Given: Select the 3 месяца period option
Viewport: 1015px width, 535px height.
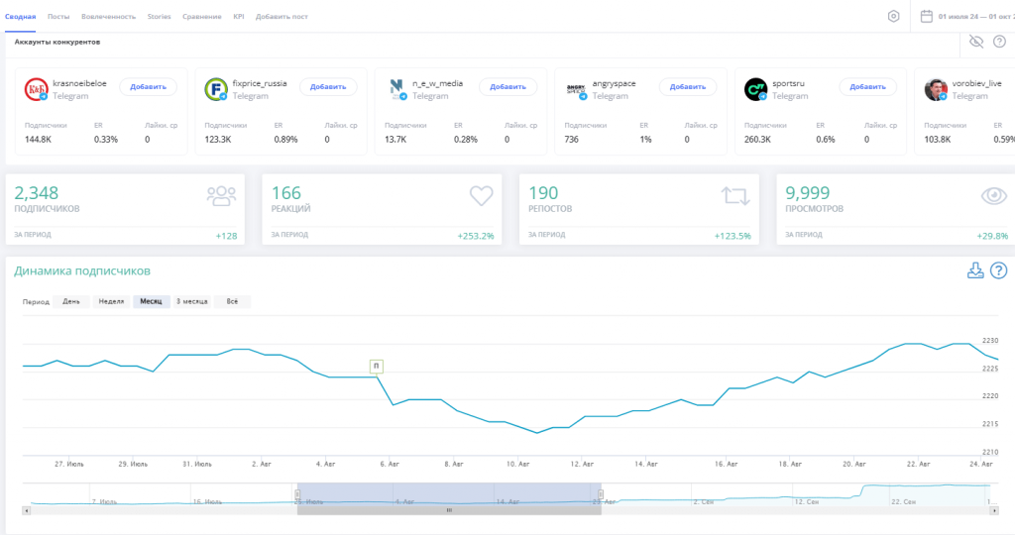Looking at the screenshot, I should (x=191, y=301).
